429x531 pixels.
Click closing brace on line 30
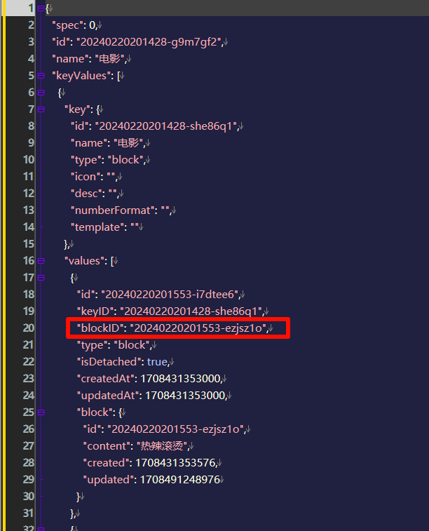(78, 497)
